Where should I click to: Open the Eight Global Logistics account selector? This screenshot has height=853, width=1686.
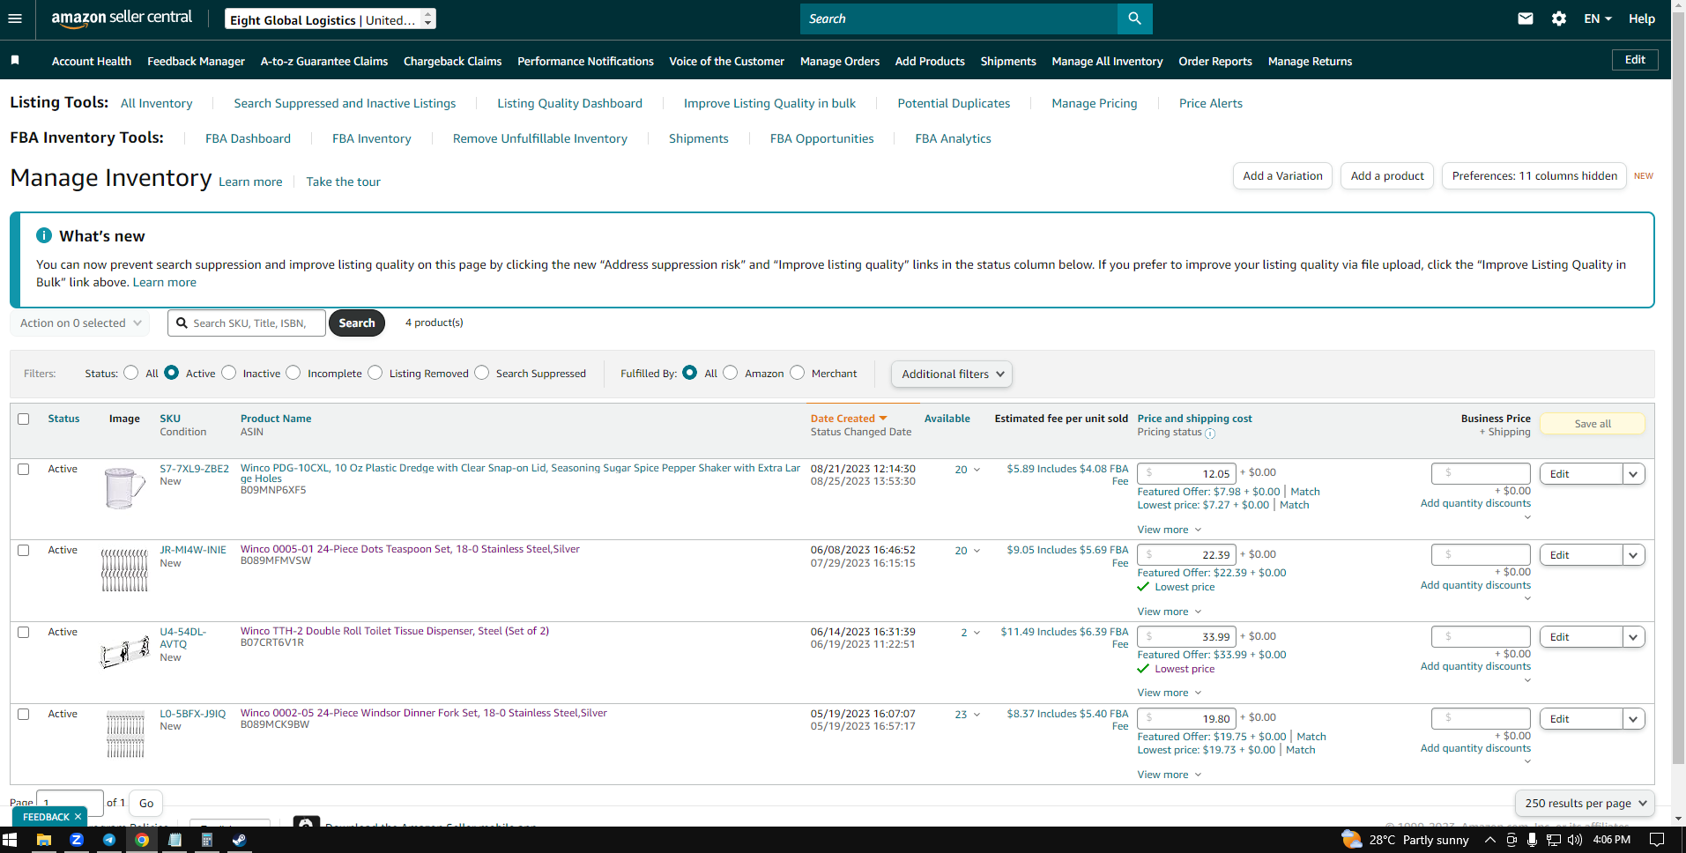pyautogui.click(x=330, y=19)
